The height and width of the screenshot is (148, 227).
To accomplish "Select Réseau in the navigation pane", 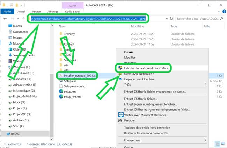I will click(15, 134).
